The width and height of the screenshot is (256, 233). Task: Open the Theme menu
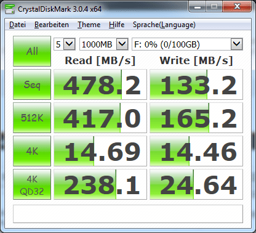[x=89, y=25]
